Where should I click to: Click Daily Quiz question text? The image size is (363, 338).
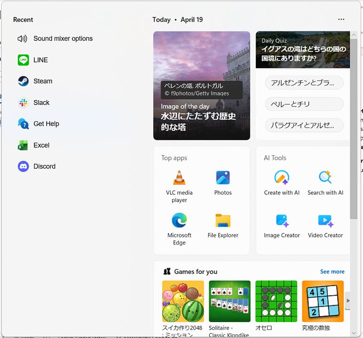tap(303, 54)
